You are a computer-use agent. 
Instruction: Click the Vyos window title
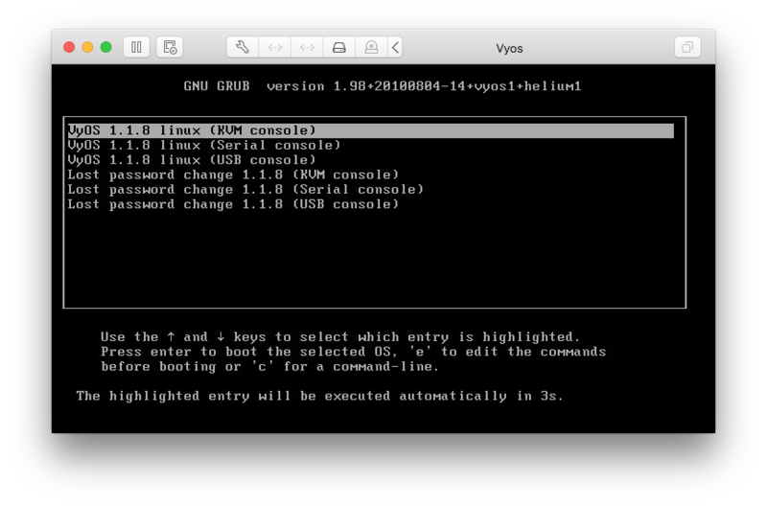[509, 49]
